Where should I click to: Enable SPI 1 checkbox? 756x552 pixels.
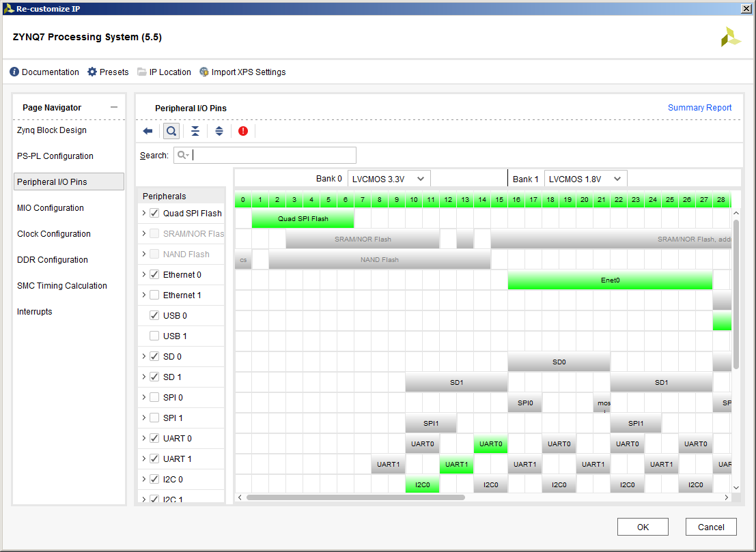[x=154, y=418]
